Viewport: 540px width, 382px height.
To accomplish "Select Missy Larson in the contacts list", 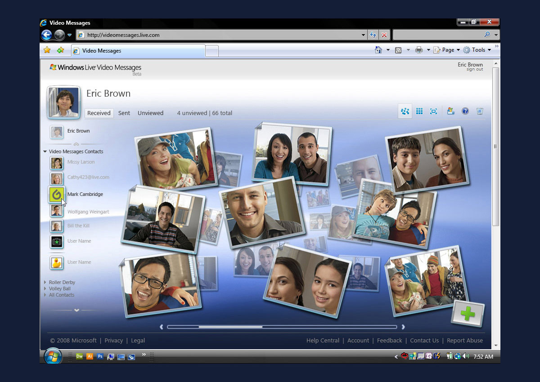I will click(x=81, y=162).
